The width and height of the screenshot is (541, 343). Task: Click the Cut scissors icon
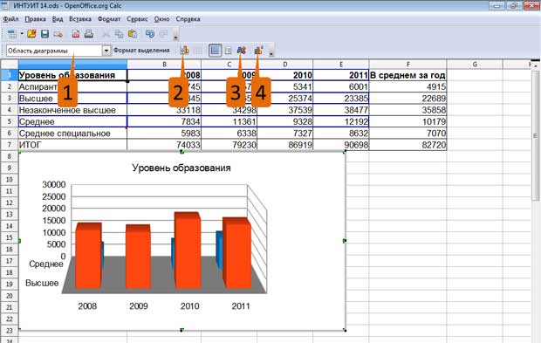[x=106, y=34]
